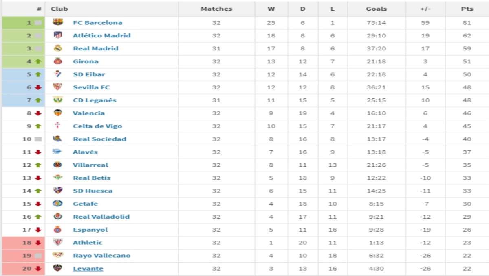Viewport: 489px width, 276px height.
Task: Click the Athletic club crest icon
Action: coord(58,242)
